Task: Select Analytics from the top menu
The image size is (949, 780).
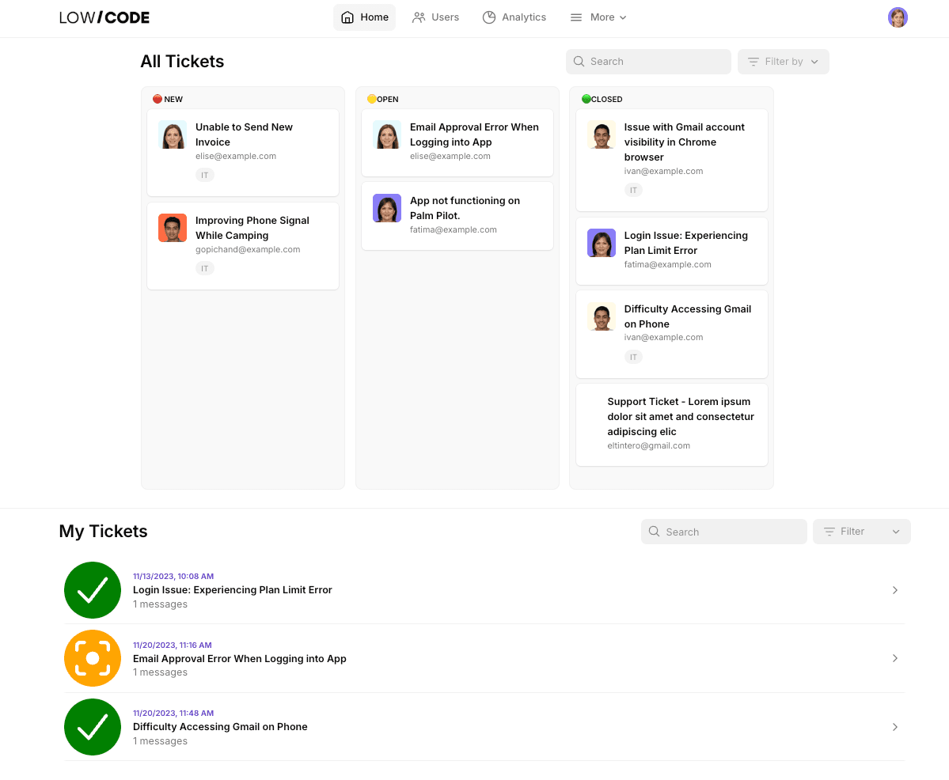Action: 514,17
